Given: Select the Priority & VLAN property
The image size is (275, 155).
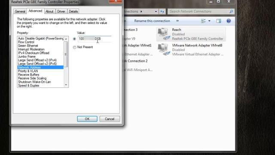Looking at the screenshot, I should (x=28, y=71).
